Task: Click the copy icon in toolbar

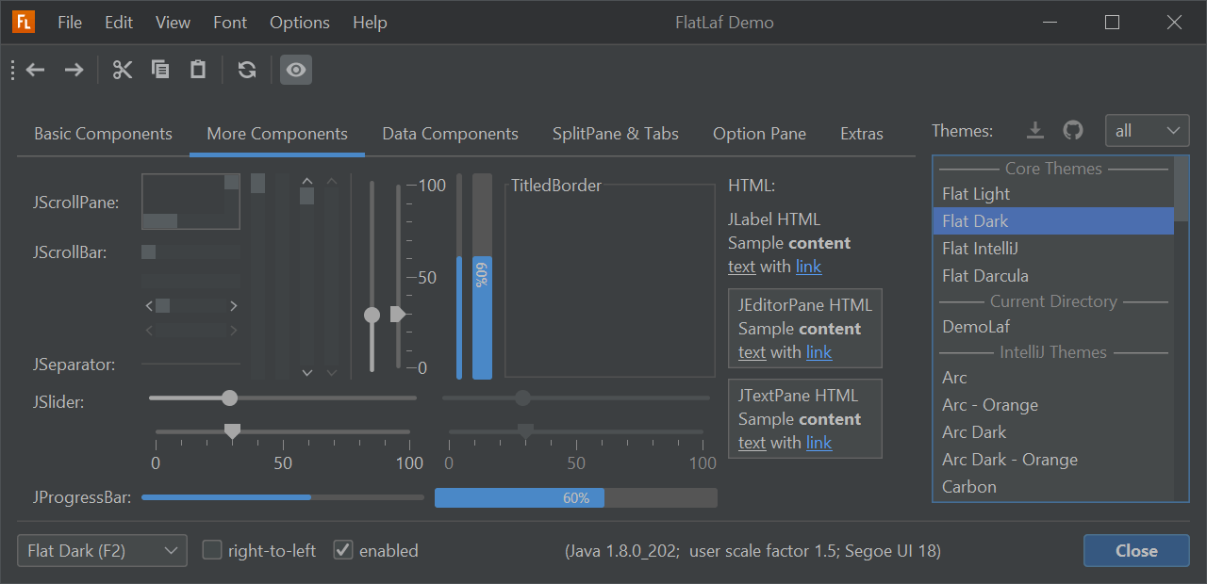Action: [160, 70]
